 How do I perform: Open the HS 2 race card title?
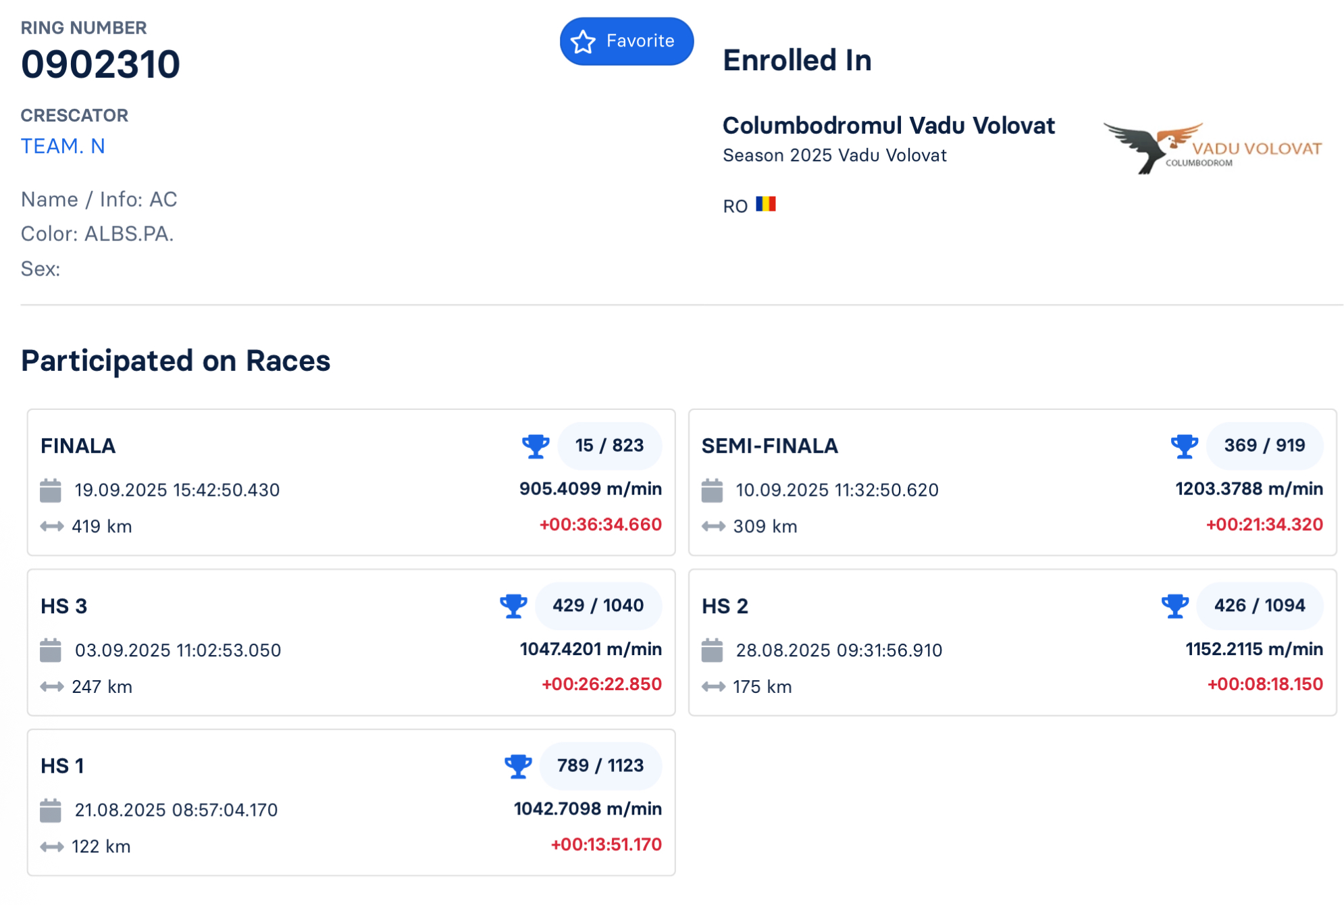click(725, 606)
